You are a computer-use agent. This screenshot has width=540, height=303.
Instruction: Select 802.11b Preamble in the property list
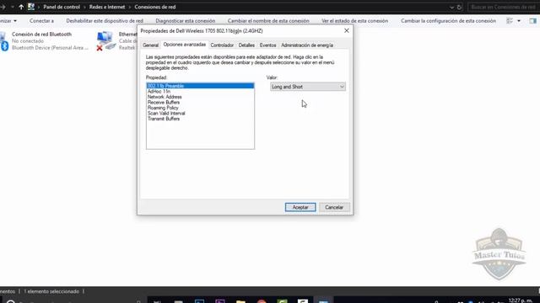200,86
